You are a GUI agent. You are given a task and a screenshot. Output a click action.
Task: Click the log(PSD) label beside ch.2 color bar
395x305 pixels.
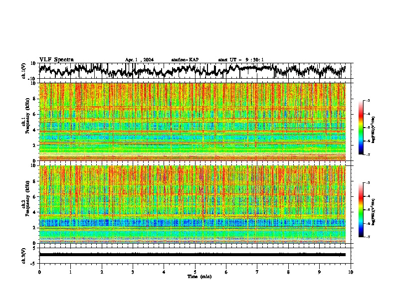click(x=373, y=212)
